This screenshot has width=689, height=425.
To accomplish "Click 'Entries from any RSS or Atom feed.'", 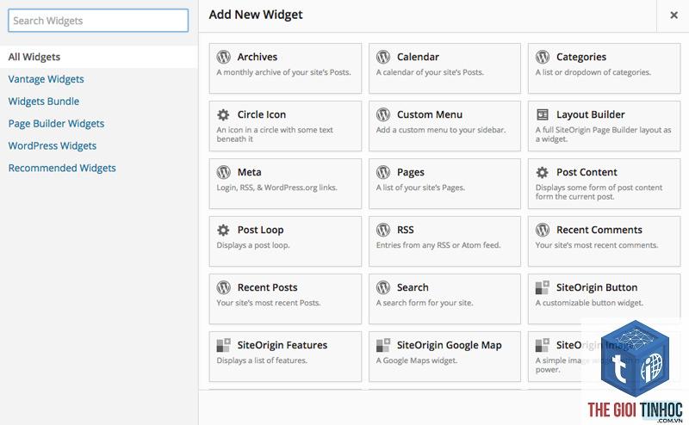I will [438, 245].
